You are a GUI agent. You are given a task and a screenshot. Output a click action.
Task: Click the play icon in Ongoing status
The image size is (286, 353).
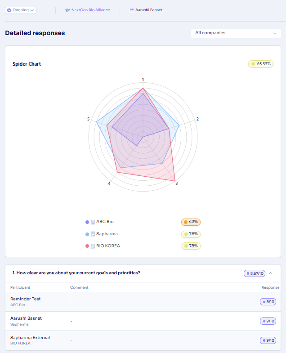9,10
